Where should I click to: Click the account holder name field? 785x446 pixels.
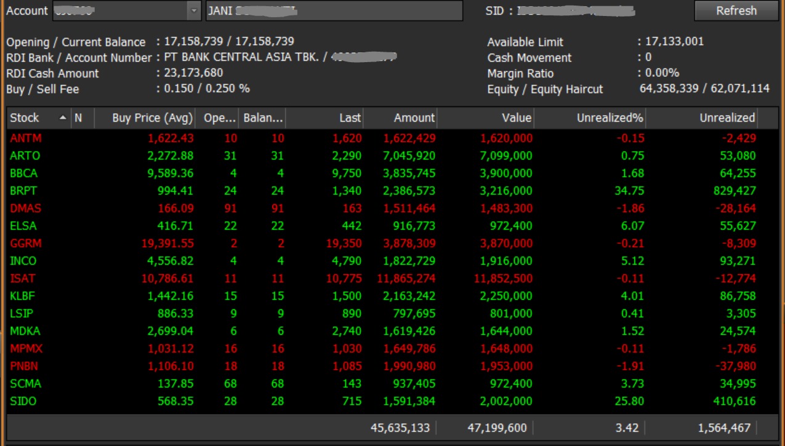point(334,10)
